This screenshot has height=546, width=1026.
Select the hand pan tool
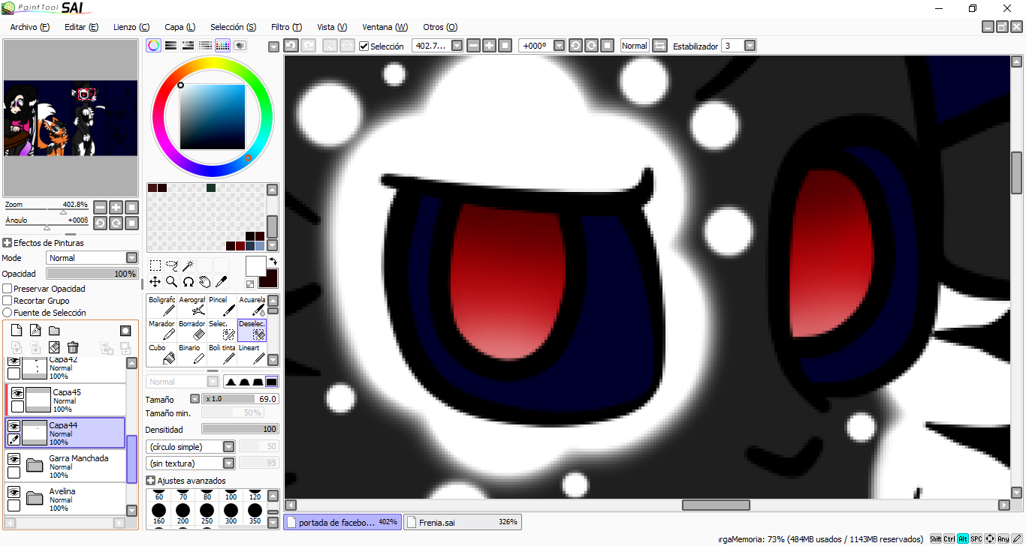click(x=204, y=282)
